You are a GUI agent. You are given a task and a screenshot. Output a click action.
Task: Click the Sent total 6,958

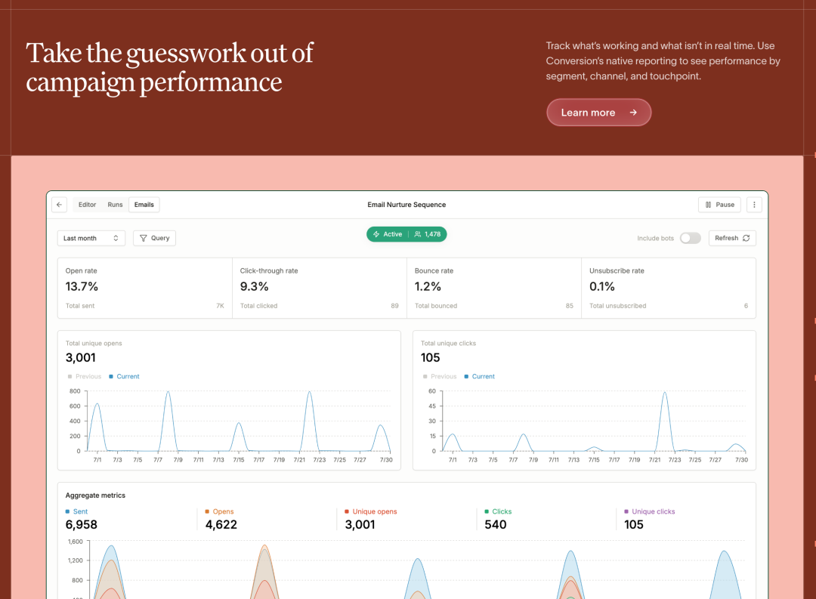point(81,524)
